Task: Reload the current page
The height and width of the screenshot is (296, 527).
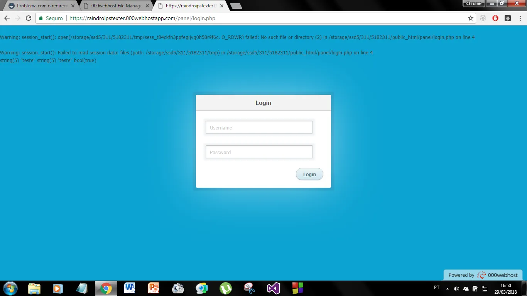Action: (28, 18)
